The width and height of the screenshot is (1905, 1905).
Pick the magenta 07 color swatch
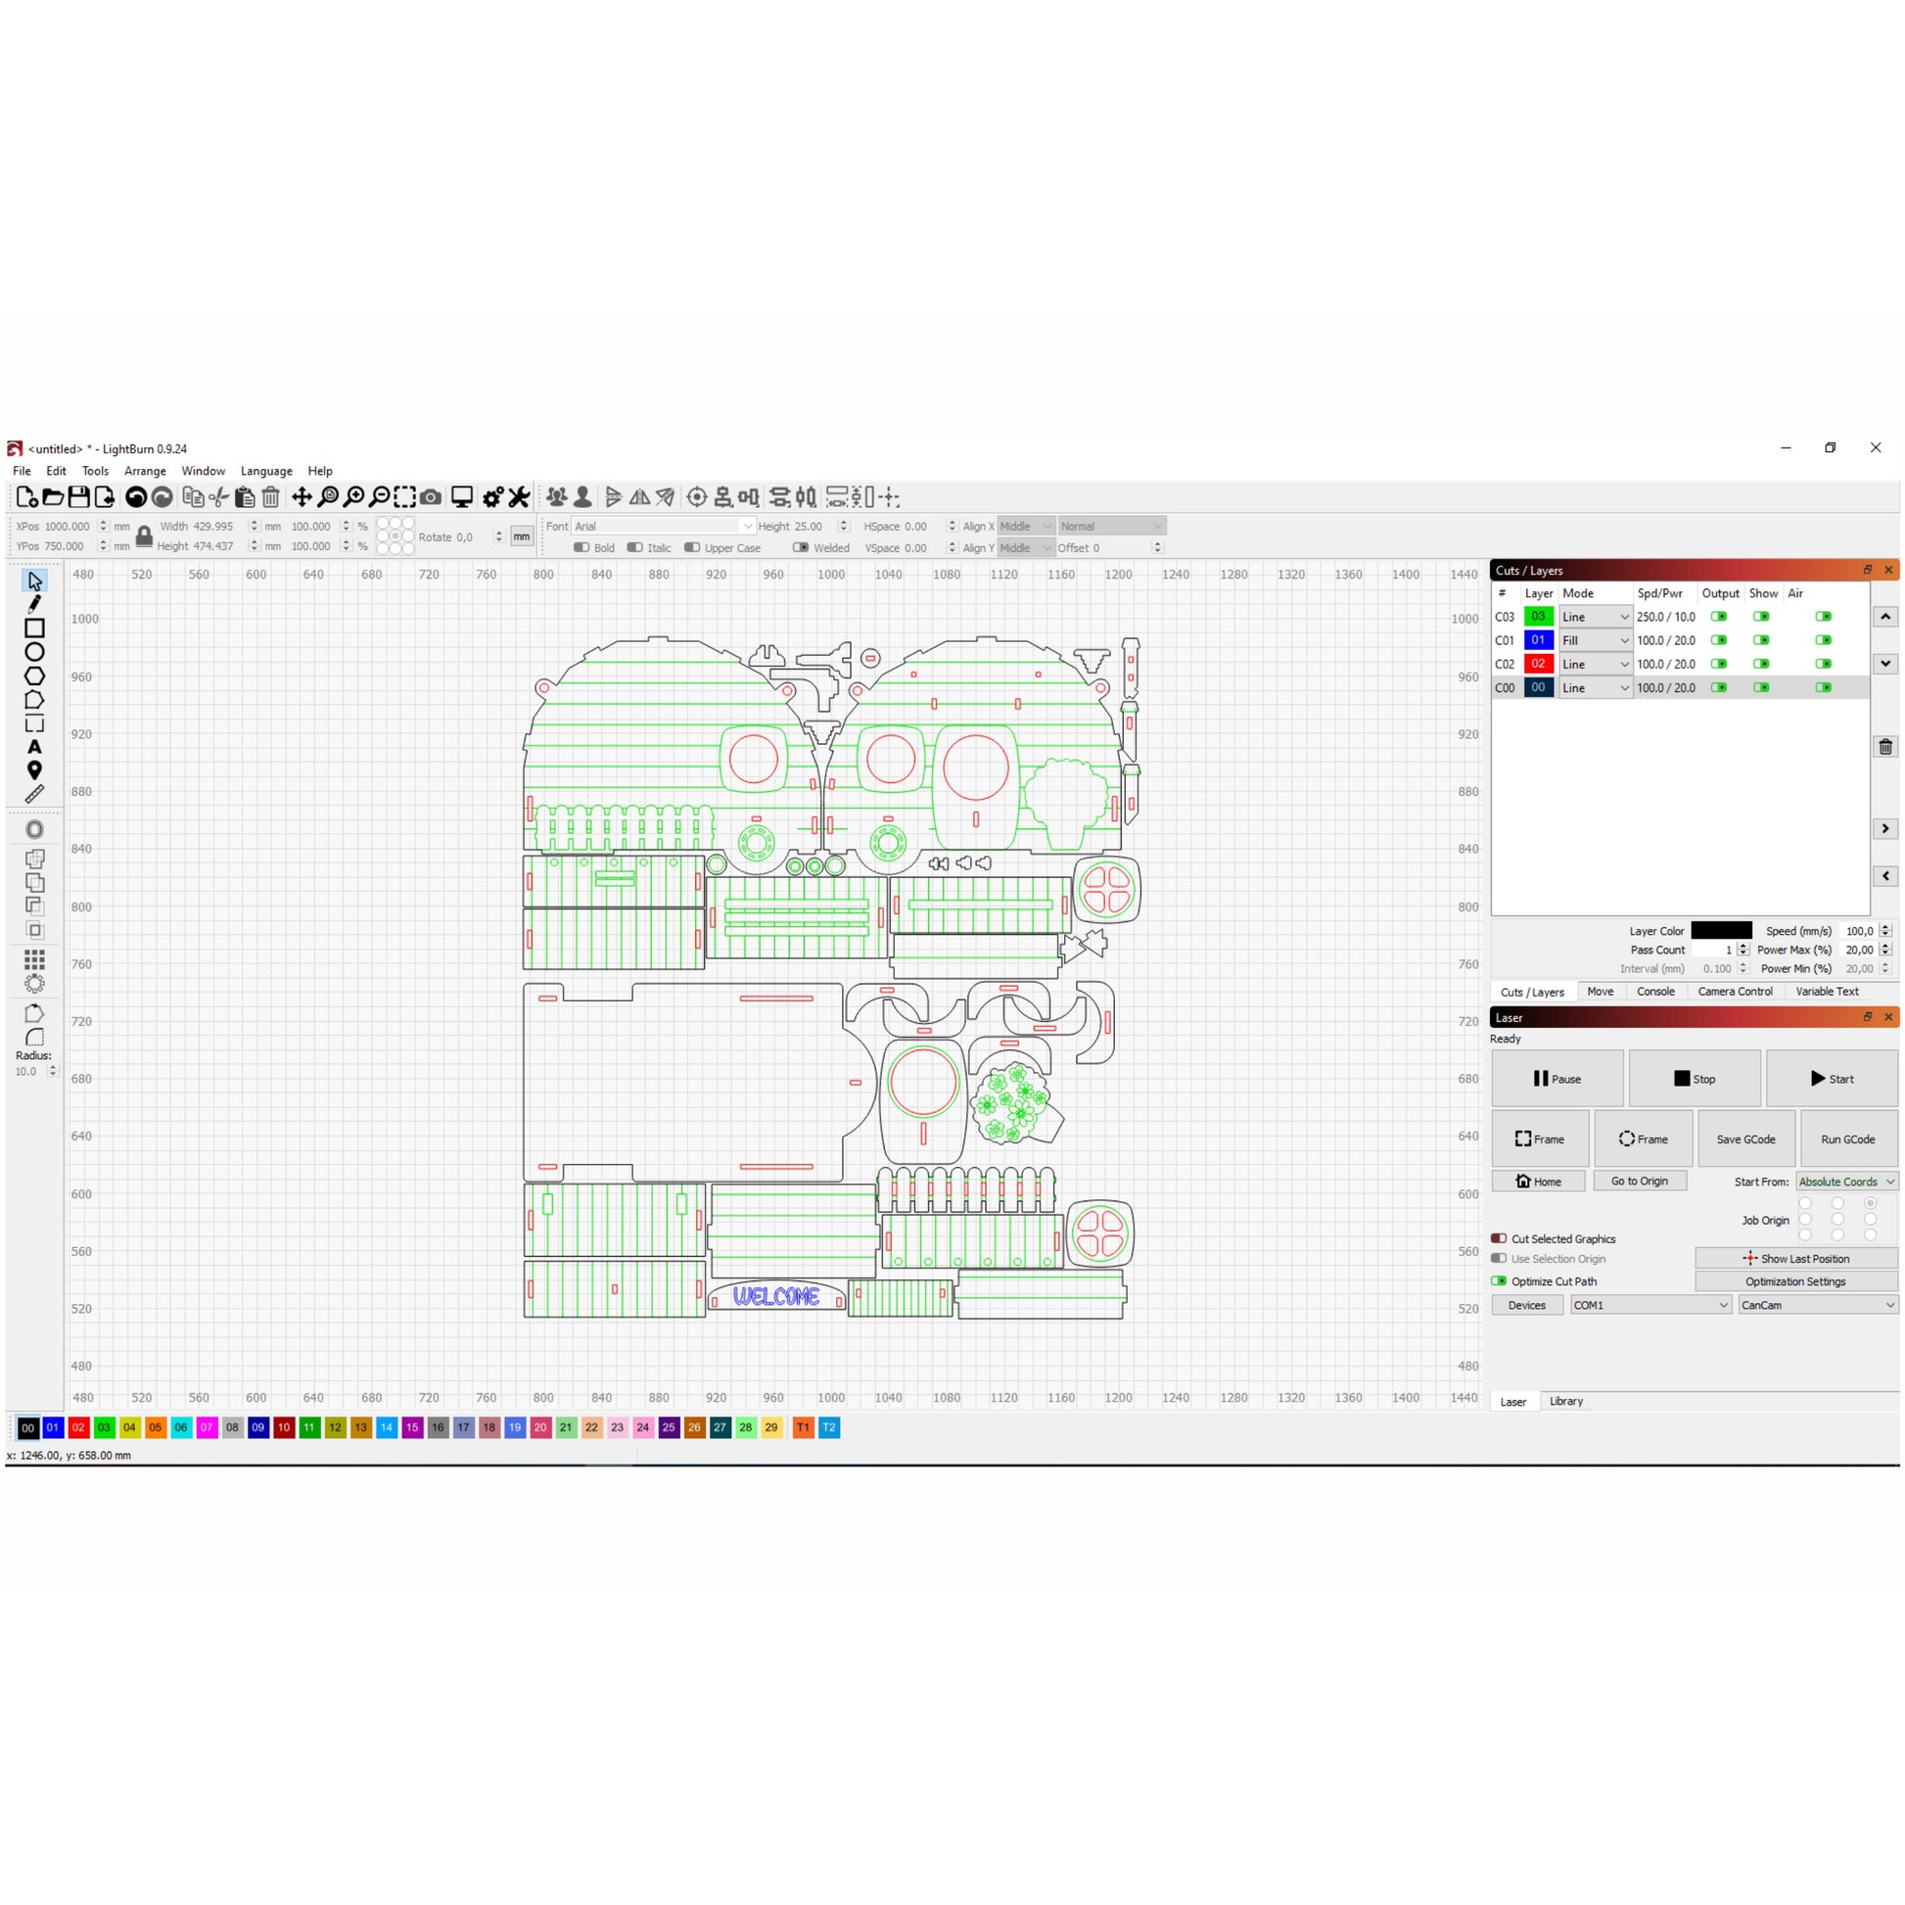pyautogui.click(x=207, y=1426)
